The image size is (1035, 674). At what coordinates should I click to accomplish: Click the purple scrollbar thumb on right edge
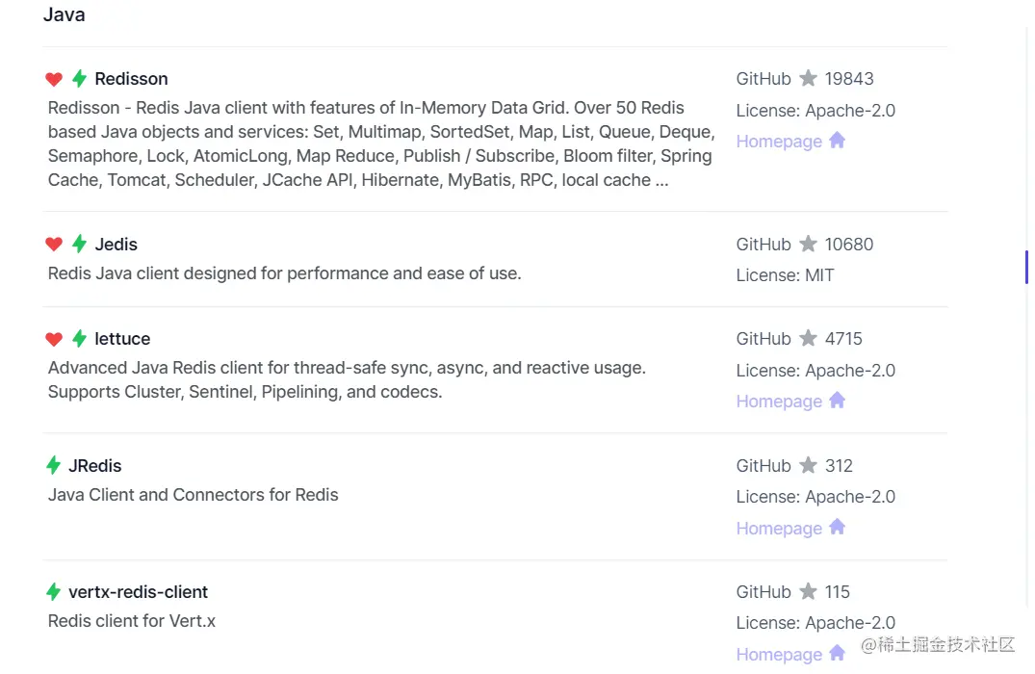coord(1026,267)
